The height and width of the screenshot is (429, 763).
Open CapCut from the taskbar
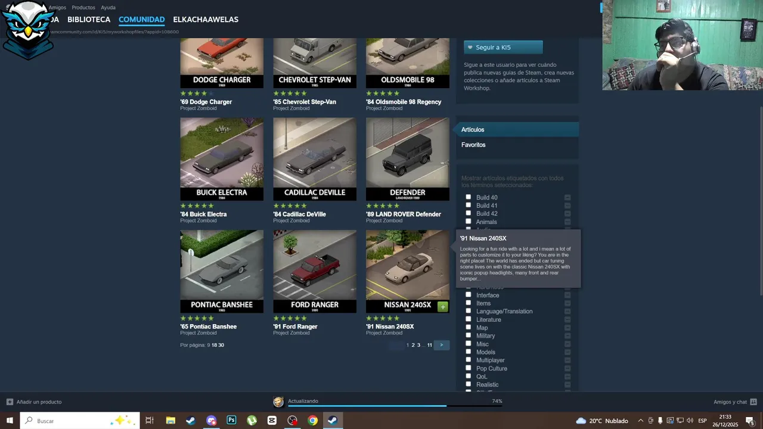tap(272, 421)
